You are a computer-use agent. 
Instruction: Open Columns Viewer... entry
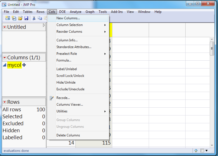pyautogui.click(x=78, y=105)
